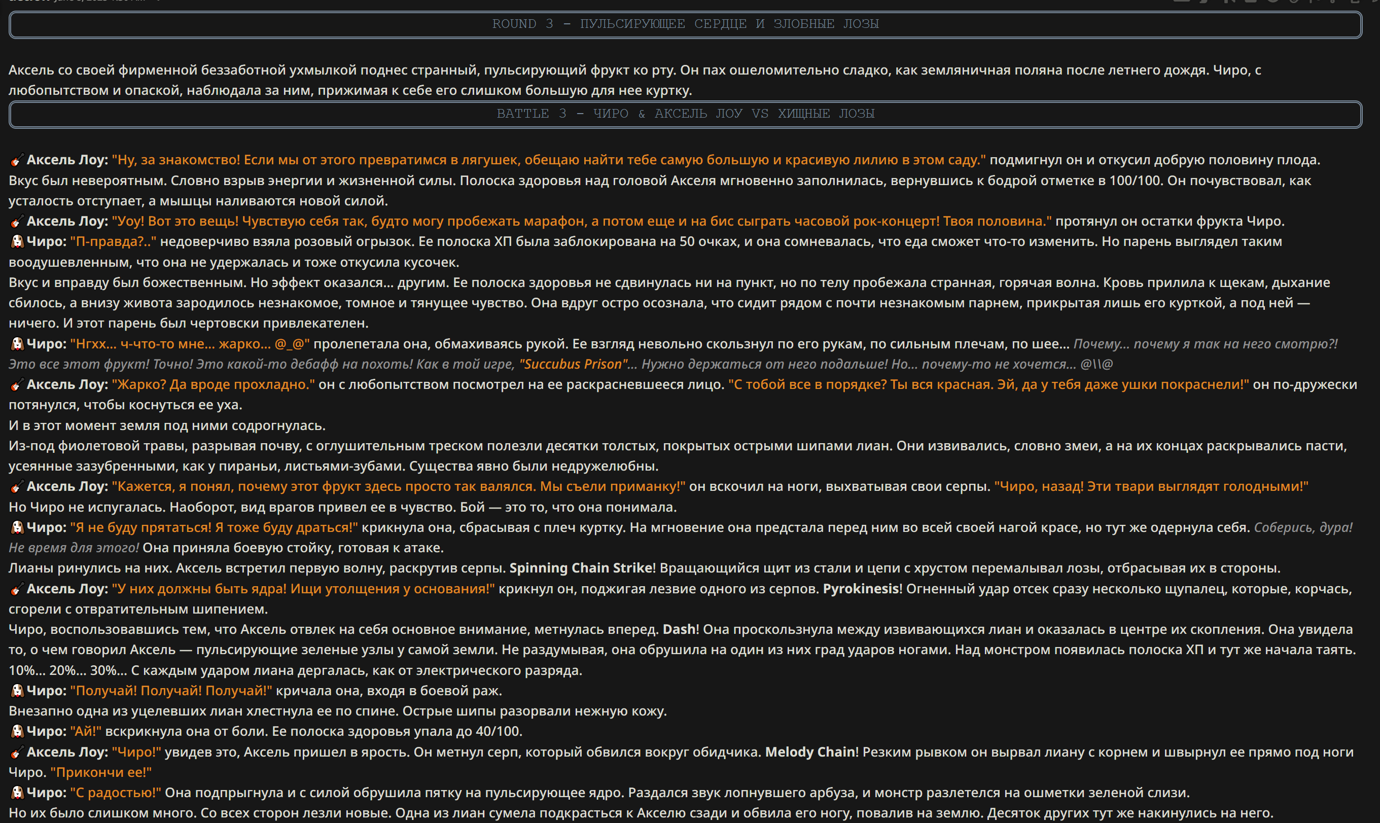The image size is (1380, 823).
Task: Click the guitar icon beside "Жарко? Да вроде прохладно."
Action: 17,385
